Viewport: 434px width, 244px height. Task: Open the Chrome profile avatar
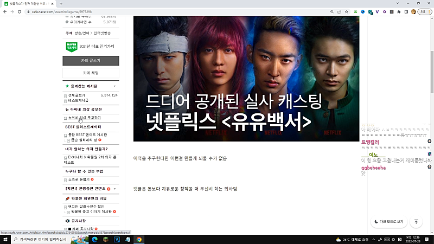tap(413, 12)
